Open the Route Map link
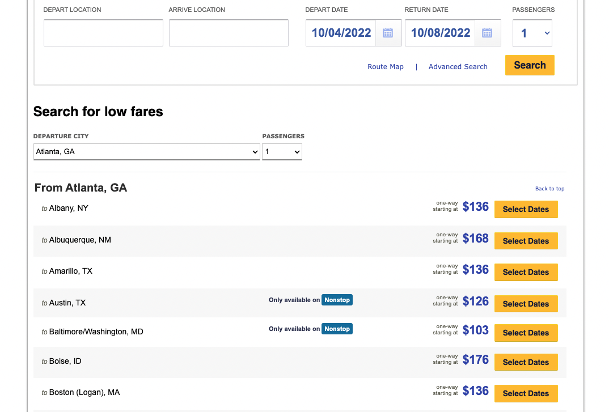 (386, 67)
